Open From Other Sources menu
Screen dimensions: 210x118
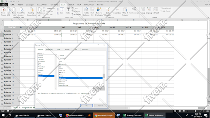point(21,12)
